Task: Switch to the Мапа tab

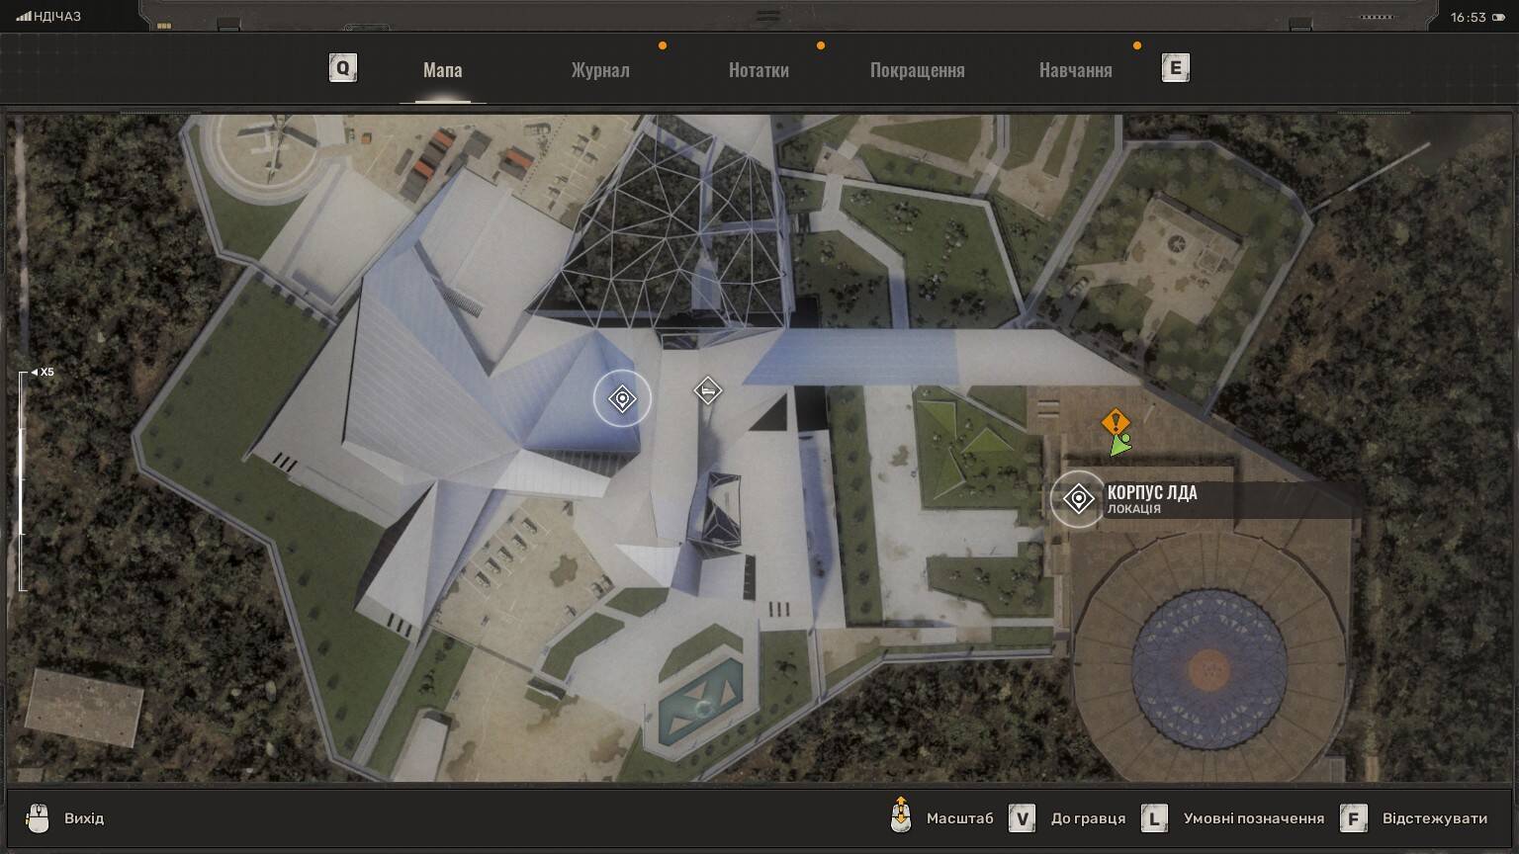Action: [442, 70]
